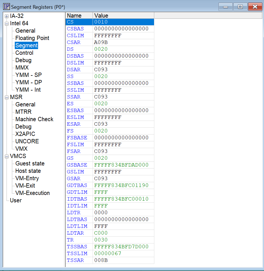Select VM-Entry fields
264x271 pixels.
click(27, 178)
